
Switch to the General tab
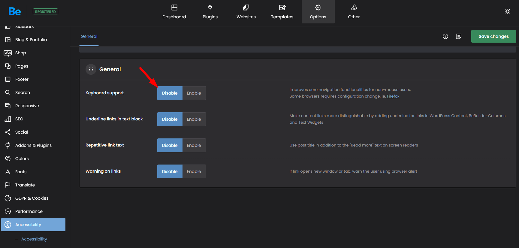[89, 36]
